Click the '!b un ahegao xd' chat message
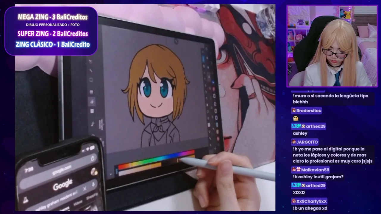This screenshot has width=381, height=214. 310,208
